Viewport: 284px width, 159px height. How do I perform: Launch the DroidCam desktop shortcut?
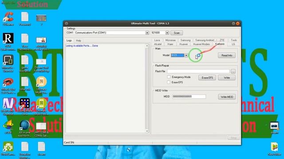8,148
